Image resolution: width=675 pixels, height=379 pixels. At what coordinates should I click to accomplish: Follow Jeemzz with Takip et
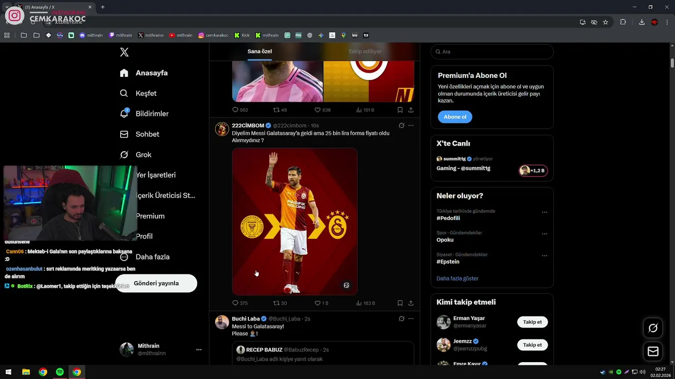click(532, 345)
